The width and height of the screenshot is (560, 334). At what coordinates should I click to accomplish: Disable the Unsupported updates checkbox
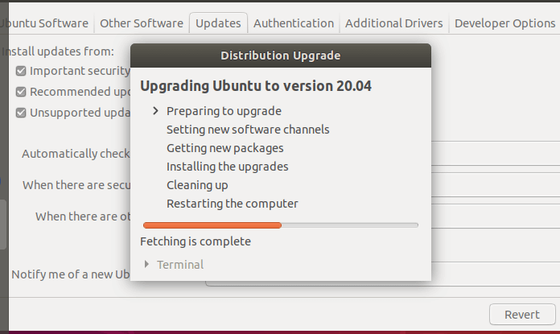click(x=22, y=113)
